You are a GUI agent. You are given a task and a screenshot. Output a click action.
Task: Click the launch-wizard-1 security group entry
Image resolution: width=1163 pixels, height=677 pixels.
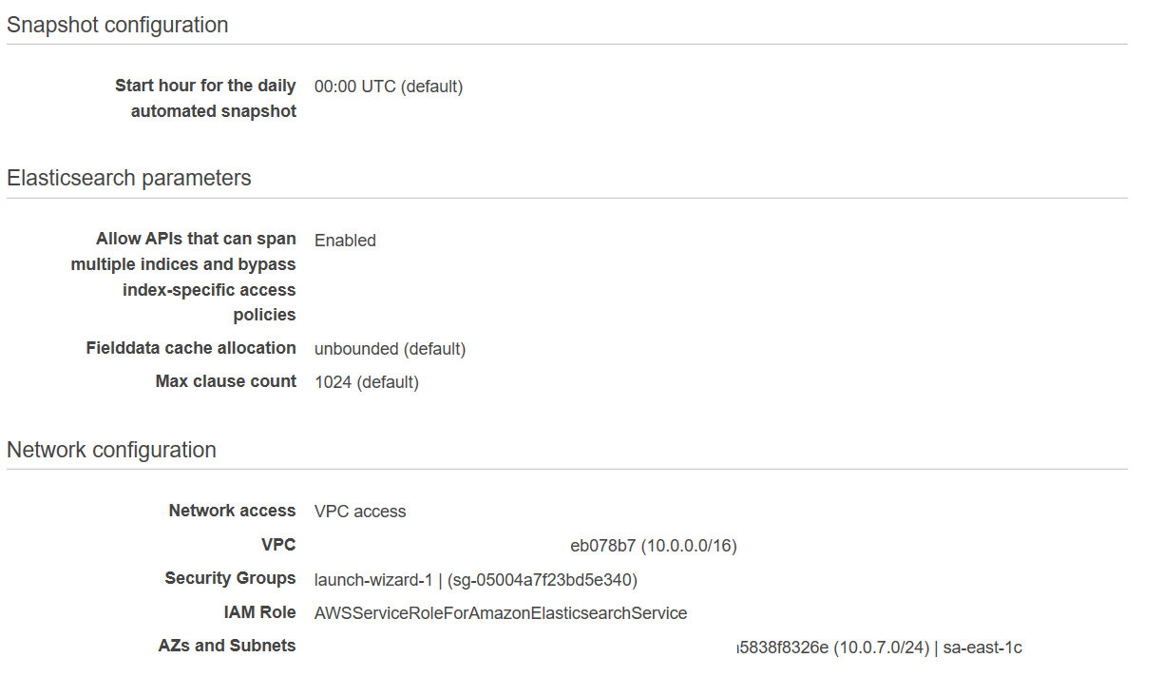point(475,579)
